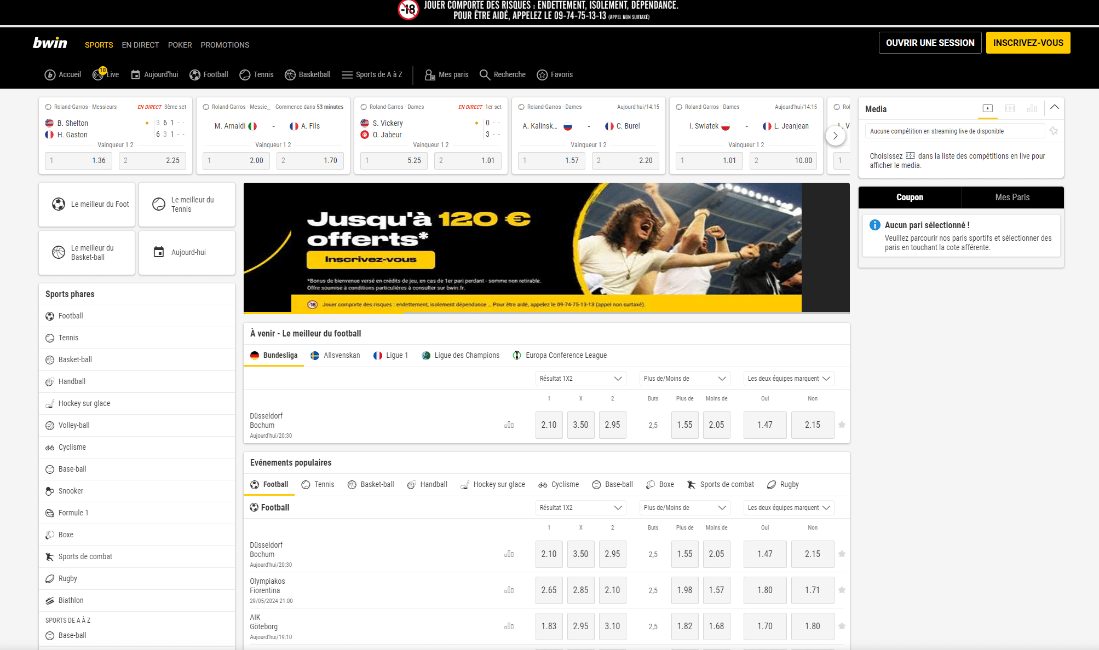Click the Tennis ball icon in navigation

(245, 75)
